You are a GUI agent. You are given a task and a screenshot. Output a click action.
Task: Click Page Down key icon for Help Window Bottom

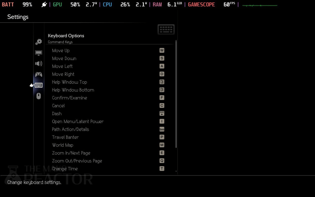click(x=162, y=90)
